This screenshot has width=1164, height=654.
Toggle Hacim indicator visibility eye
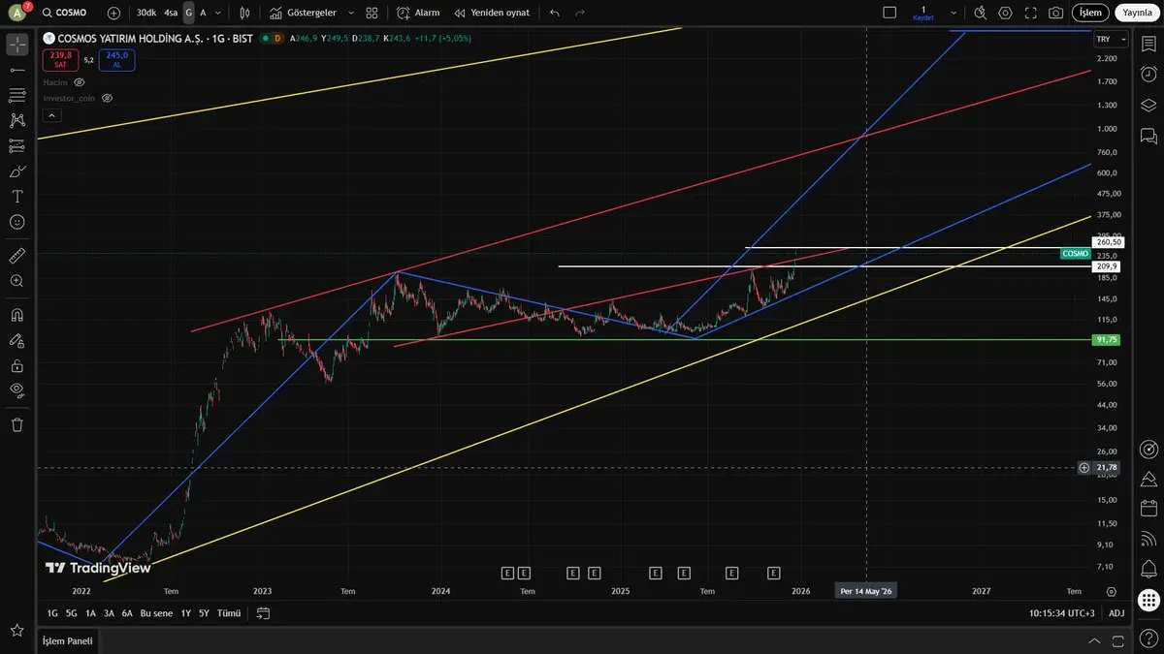[80, 82]
